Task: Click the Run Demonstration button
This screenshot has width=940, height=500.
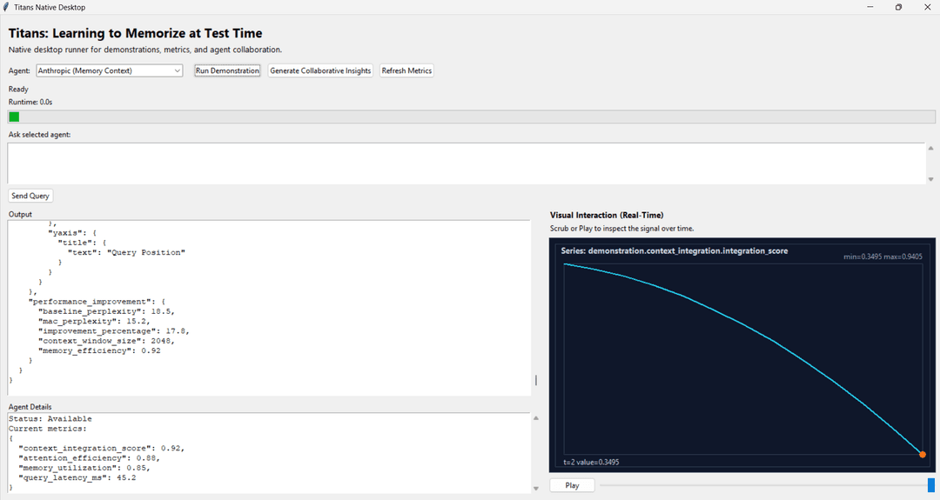Action: click(x=227, y=70)
